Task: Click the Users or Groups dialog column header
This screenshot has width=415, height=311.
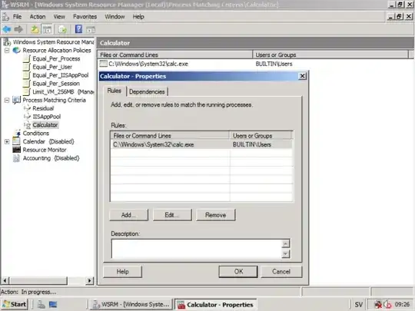Action: click(x=261, y=136)
